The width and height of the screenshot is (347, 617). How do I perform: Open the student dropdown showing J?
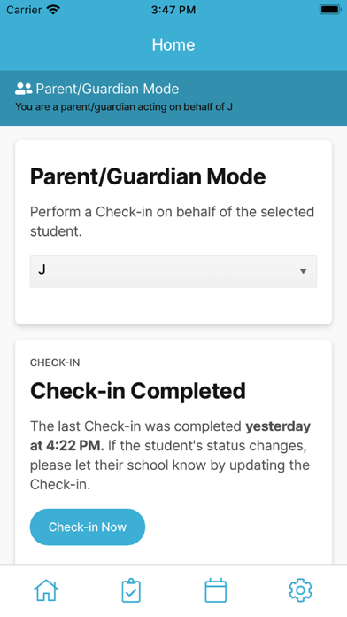[x=173, y=271]
